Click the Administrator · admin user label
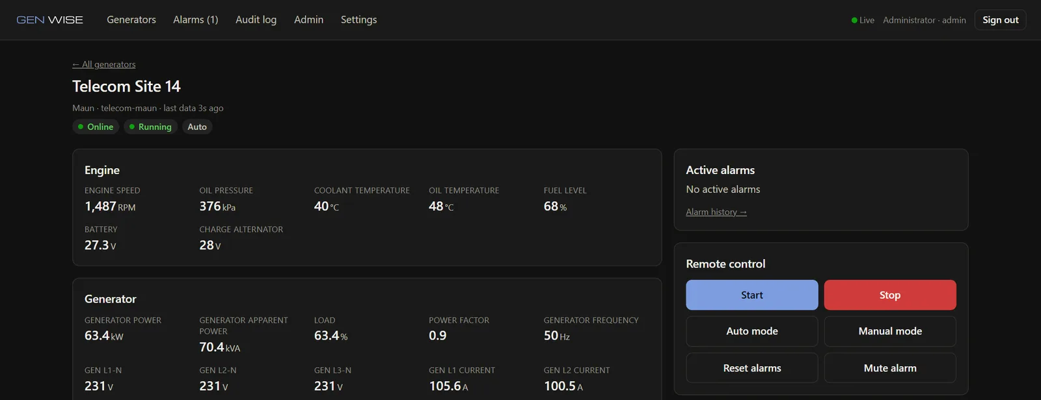 coord(924,20)
